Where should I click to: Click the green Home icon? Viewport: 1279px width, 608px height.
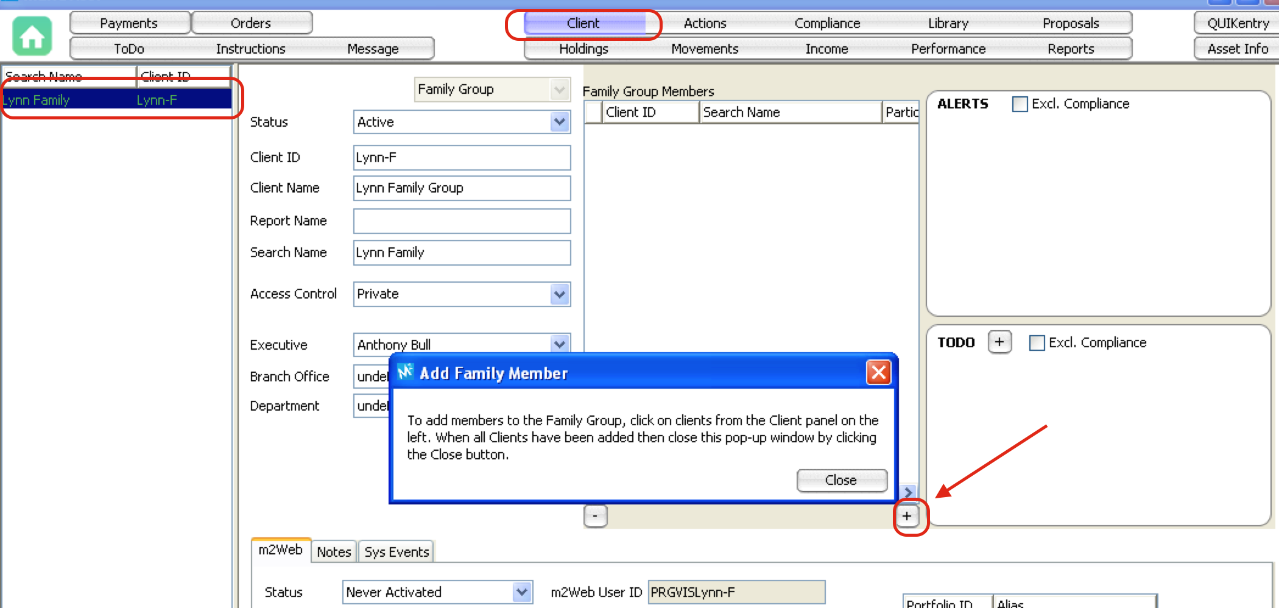tap(32, 37)
